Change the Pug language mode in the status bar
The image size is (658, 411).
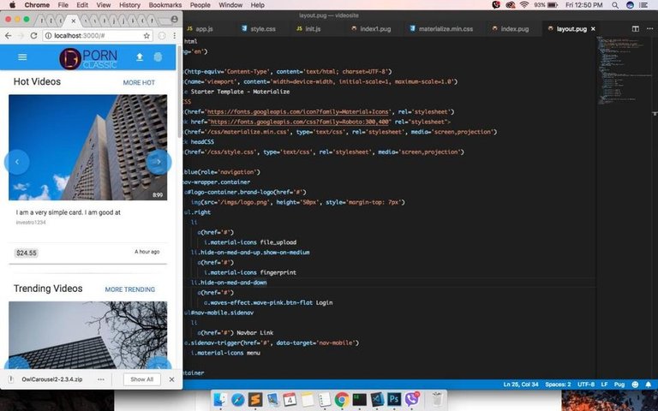tap(619, 384)
